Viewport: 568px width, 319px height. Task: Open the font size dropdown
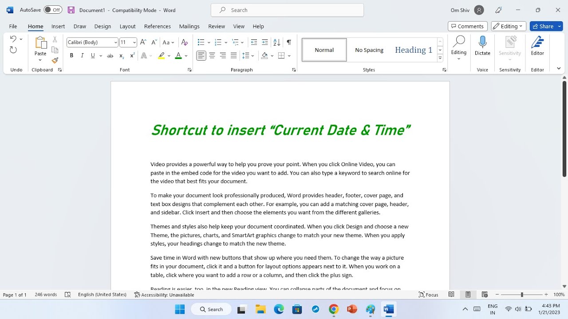click(x=134, y=43)
